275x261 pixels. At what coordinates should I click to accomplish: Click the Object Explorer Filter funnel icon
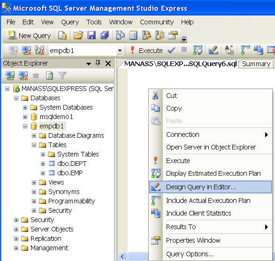tap(62, 75)
